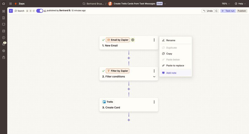This screenshot has width=249, height=134.
Task: Open the sidebar icon with badge 1
Action: click(x=4, y=44)
